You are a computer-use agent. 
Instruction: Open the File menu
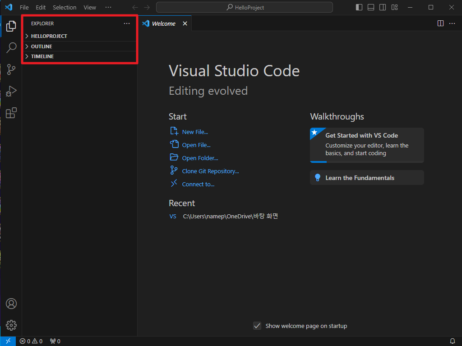pyautogui.click(x=24, y=7)
